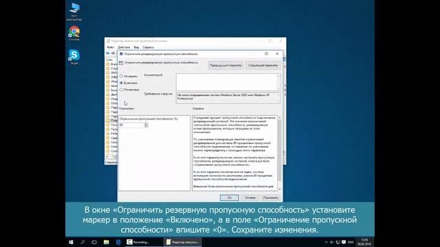Click the help text scrollbar down arrow
Image resolution: width=440 pixels, height=247 pixels.
click(x=279, y=189)
